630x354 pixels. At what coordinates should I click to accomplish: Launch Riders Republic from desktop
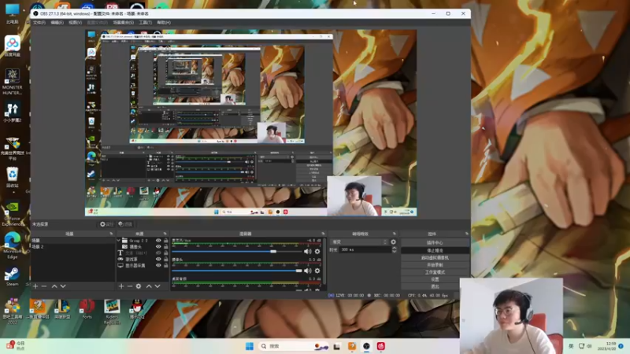tap(112, 311)
